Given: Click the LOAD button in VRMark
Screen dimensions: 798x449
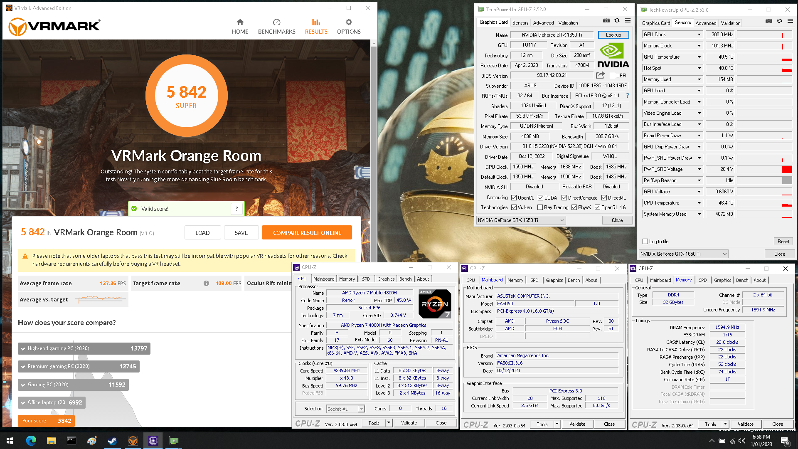Looking at the screenshot, I should coord(202,233).
